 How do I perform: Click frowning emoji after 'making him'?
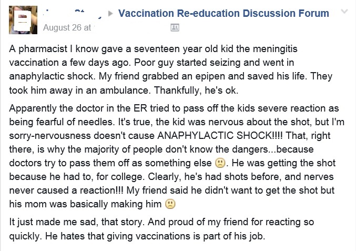tap(170, 204)
